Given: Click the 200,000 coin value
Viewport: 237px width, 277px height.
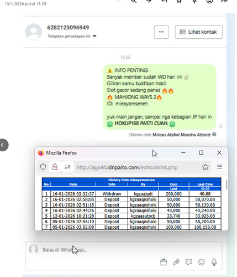Looking at the screenshot, I should pos(173,194).
